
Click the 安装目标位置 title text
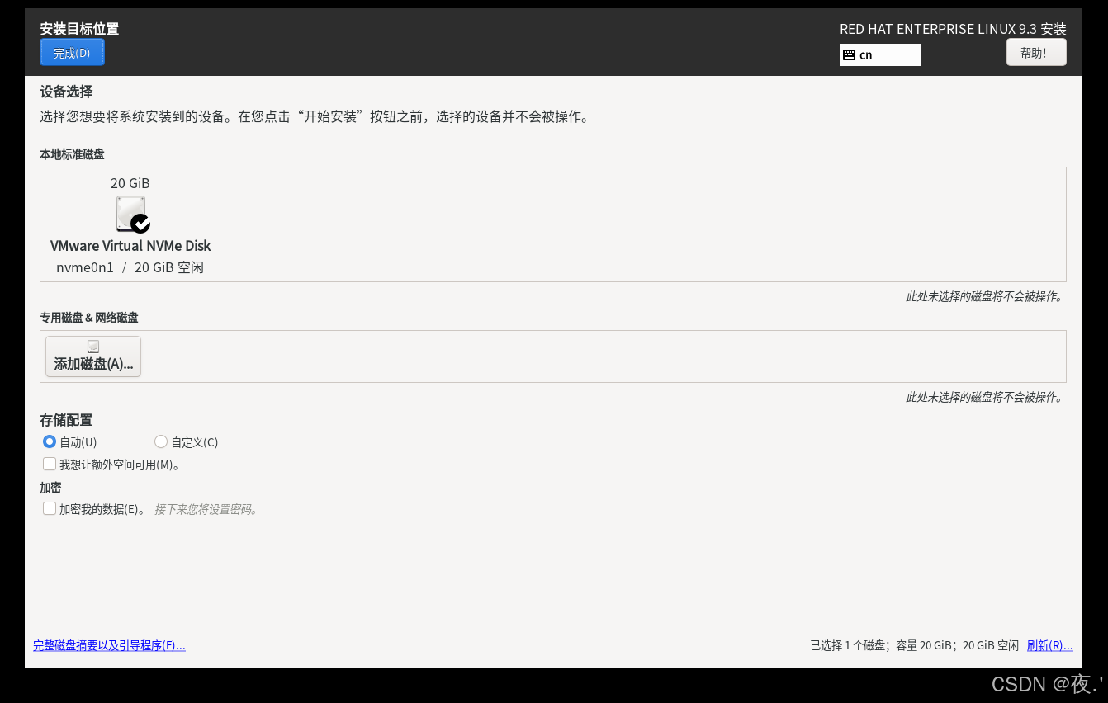(x=79, y=29)
